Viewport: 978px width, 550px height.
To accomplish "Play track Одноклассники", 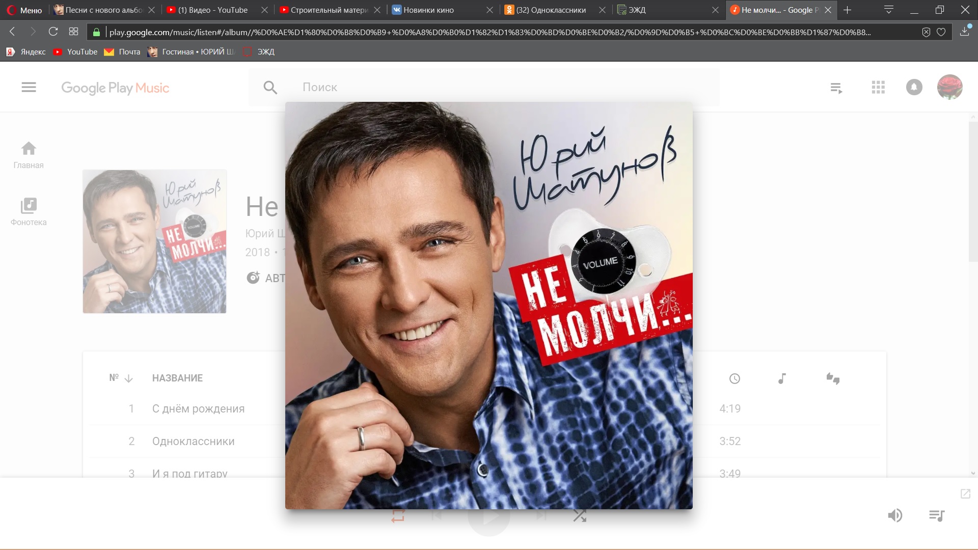I will tap(193, 441).
